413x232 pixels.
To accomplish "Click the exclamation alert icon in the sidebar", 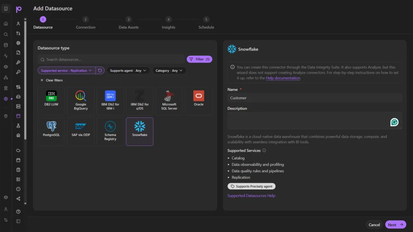I will point(18,189).
